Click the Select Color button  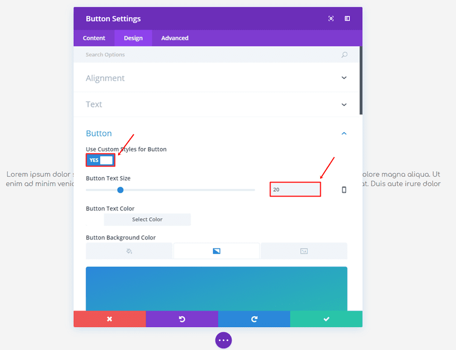147,219
